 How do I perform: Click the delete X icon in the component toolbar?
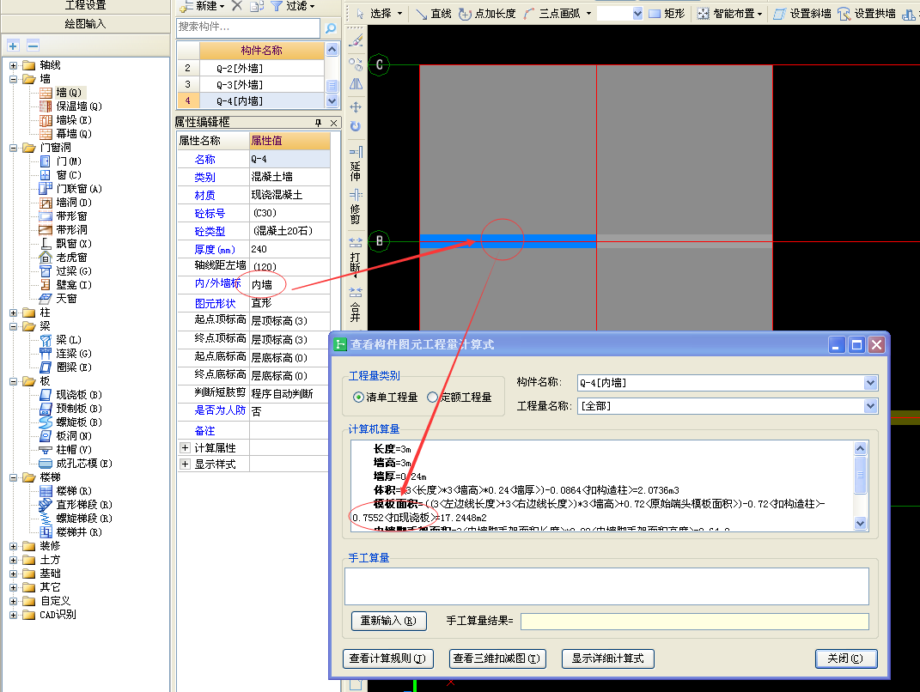(x=236, y=6)
